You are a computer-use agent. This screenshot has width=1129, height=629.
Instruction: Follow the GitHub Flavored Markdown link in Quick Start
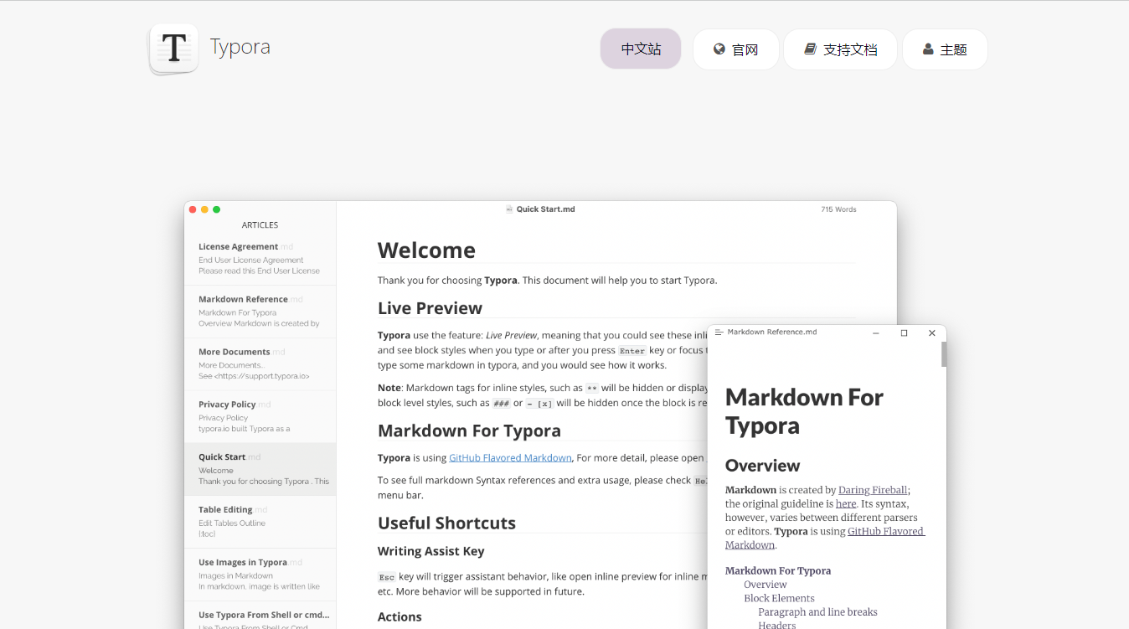510,458
